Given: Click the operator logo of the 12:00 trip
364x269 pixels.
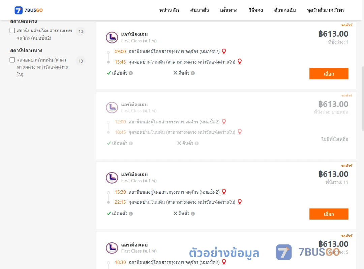Looking at the screenshot, I should tap(112, 108).
